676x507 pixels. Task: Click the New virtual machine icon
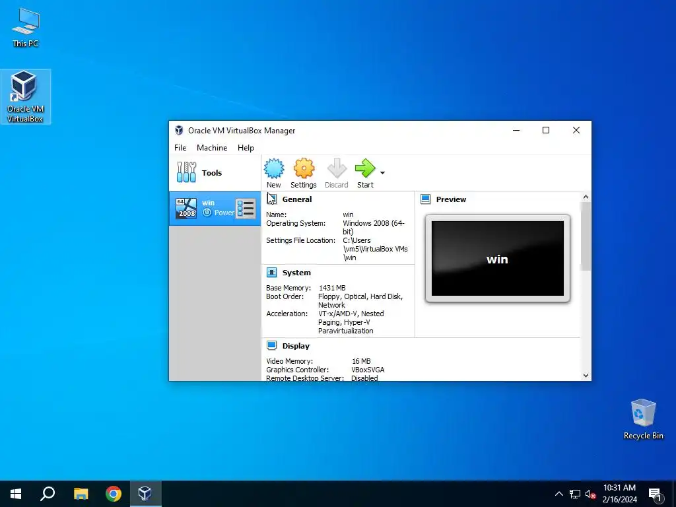(x=274, y=168)
